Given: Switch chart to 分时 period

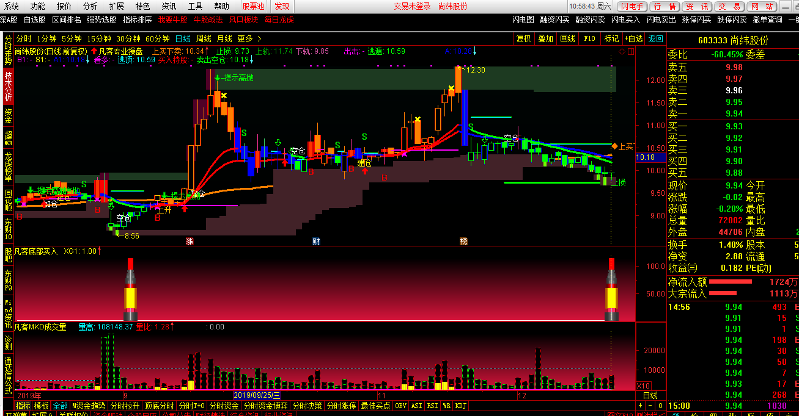Looking at the screenshot, I should 24,38.
